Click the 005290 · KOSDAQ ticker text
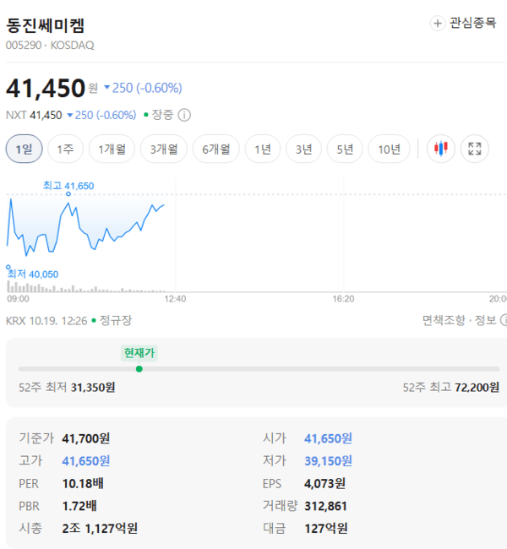The height and width of the screenshot is (549, 507). tap(50, 45)
